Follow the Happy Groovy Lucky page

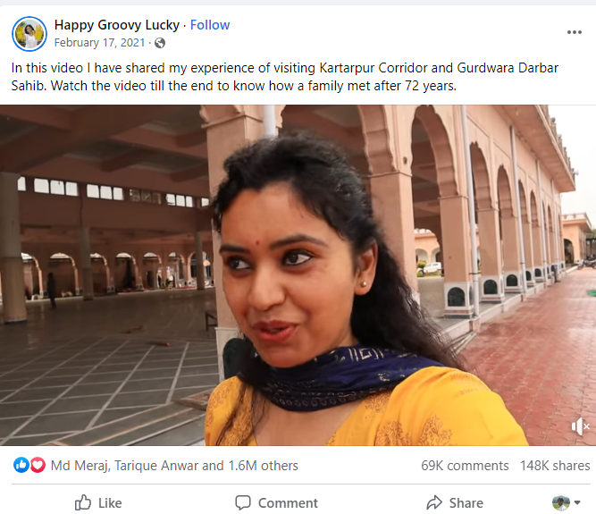pyautogui.click(x=209, y=24)
